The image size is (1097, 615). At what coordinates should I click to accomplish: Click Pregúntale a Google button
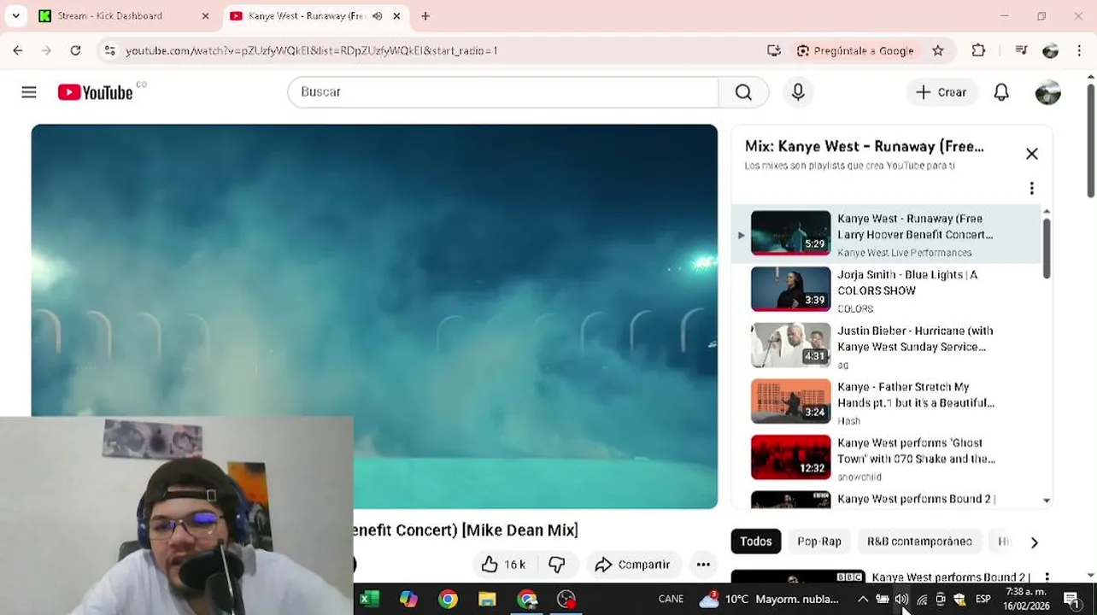855,50
